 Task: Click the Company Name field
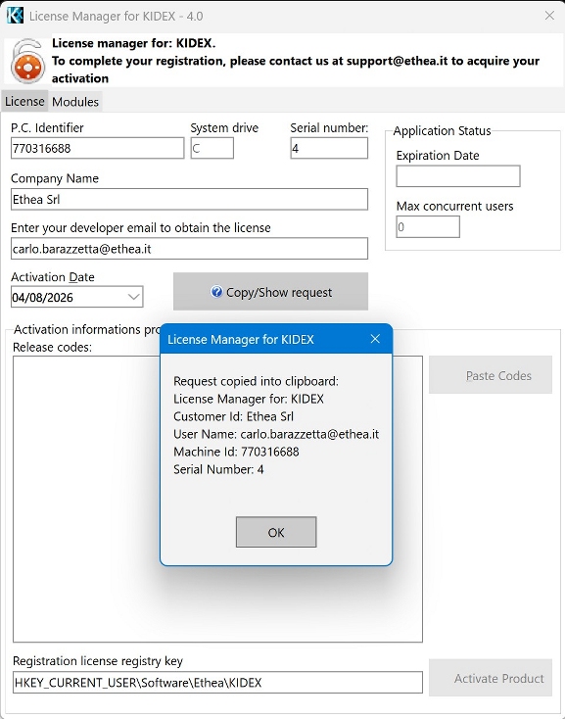(189, 199)
